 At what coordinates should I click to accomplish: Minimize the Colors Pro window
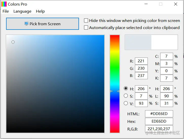pos(146,4)
